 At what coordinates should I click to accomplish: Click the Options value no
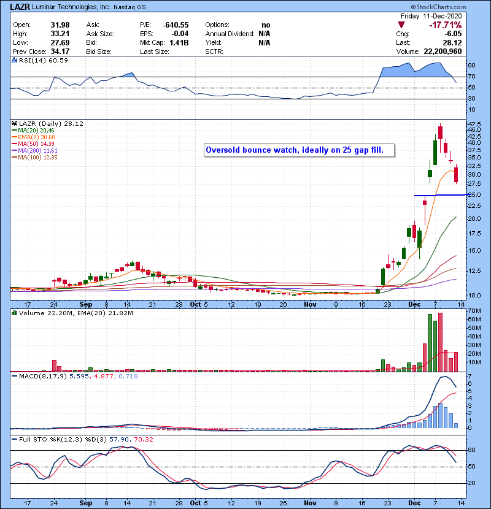coord(266,25)
